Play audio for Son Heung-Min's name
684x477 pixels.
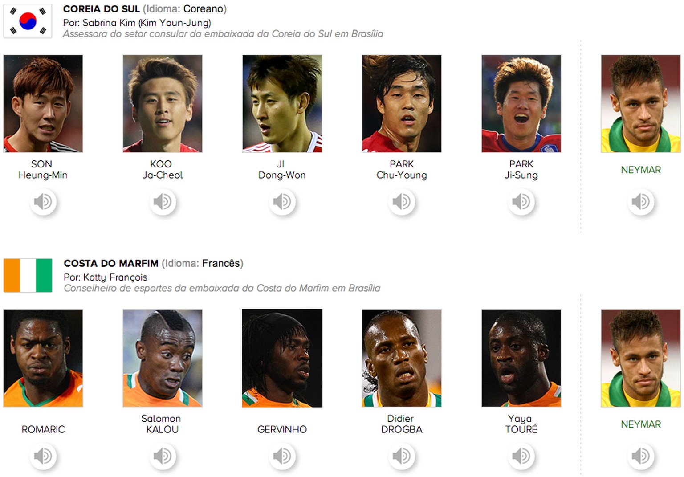[x=43, y=202]
